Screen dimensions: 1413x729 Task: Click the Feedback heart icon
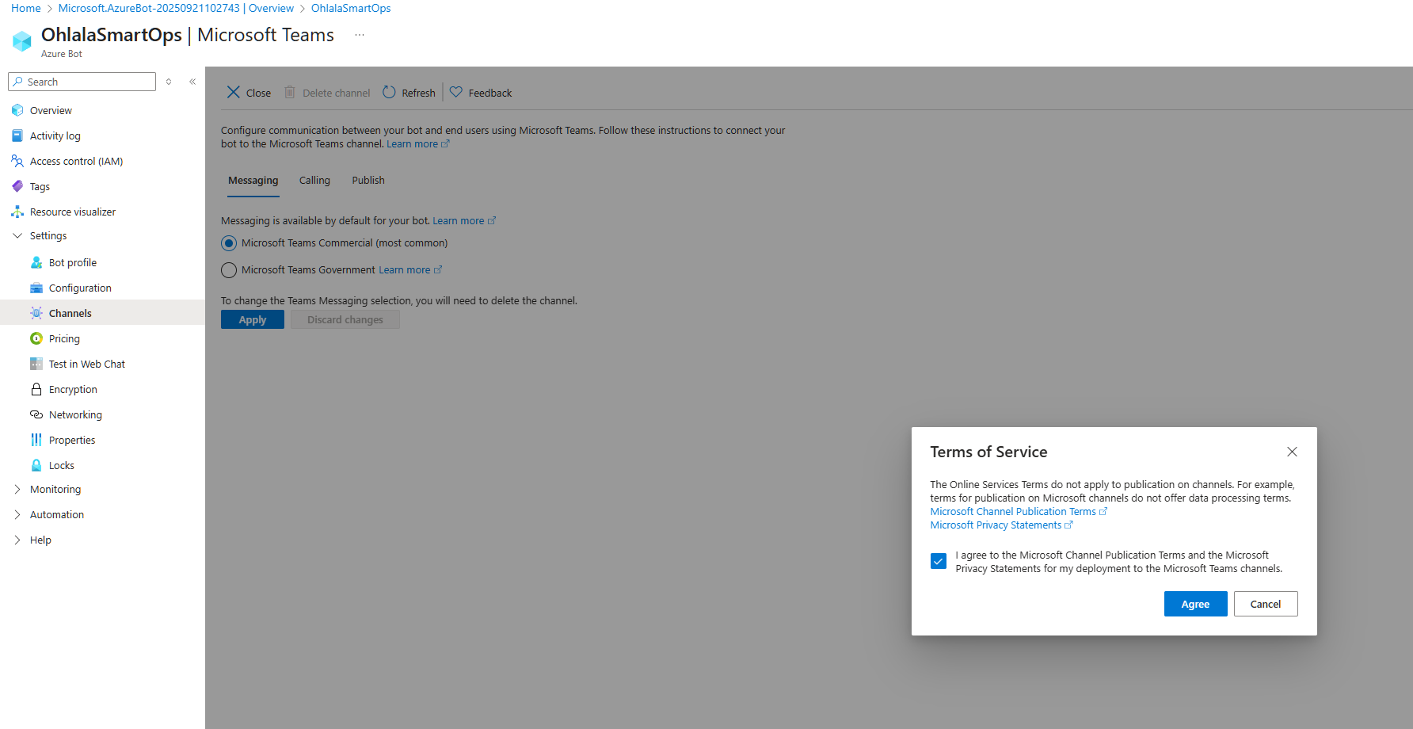coord(456,93)
